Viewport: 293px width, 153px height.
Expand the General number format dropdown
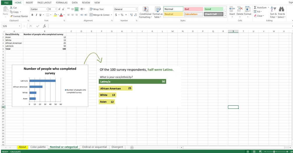tap(136, 9)
